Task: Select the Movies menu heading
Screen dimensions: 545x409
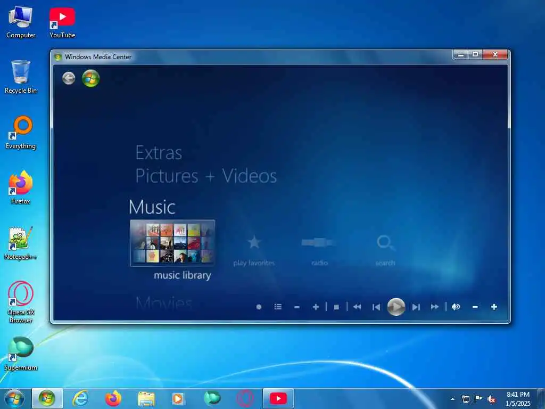Action: [x=164, y=302]
